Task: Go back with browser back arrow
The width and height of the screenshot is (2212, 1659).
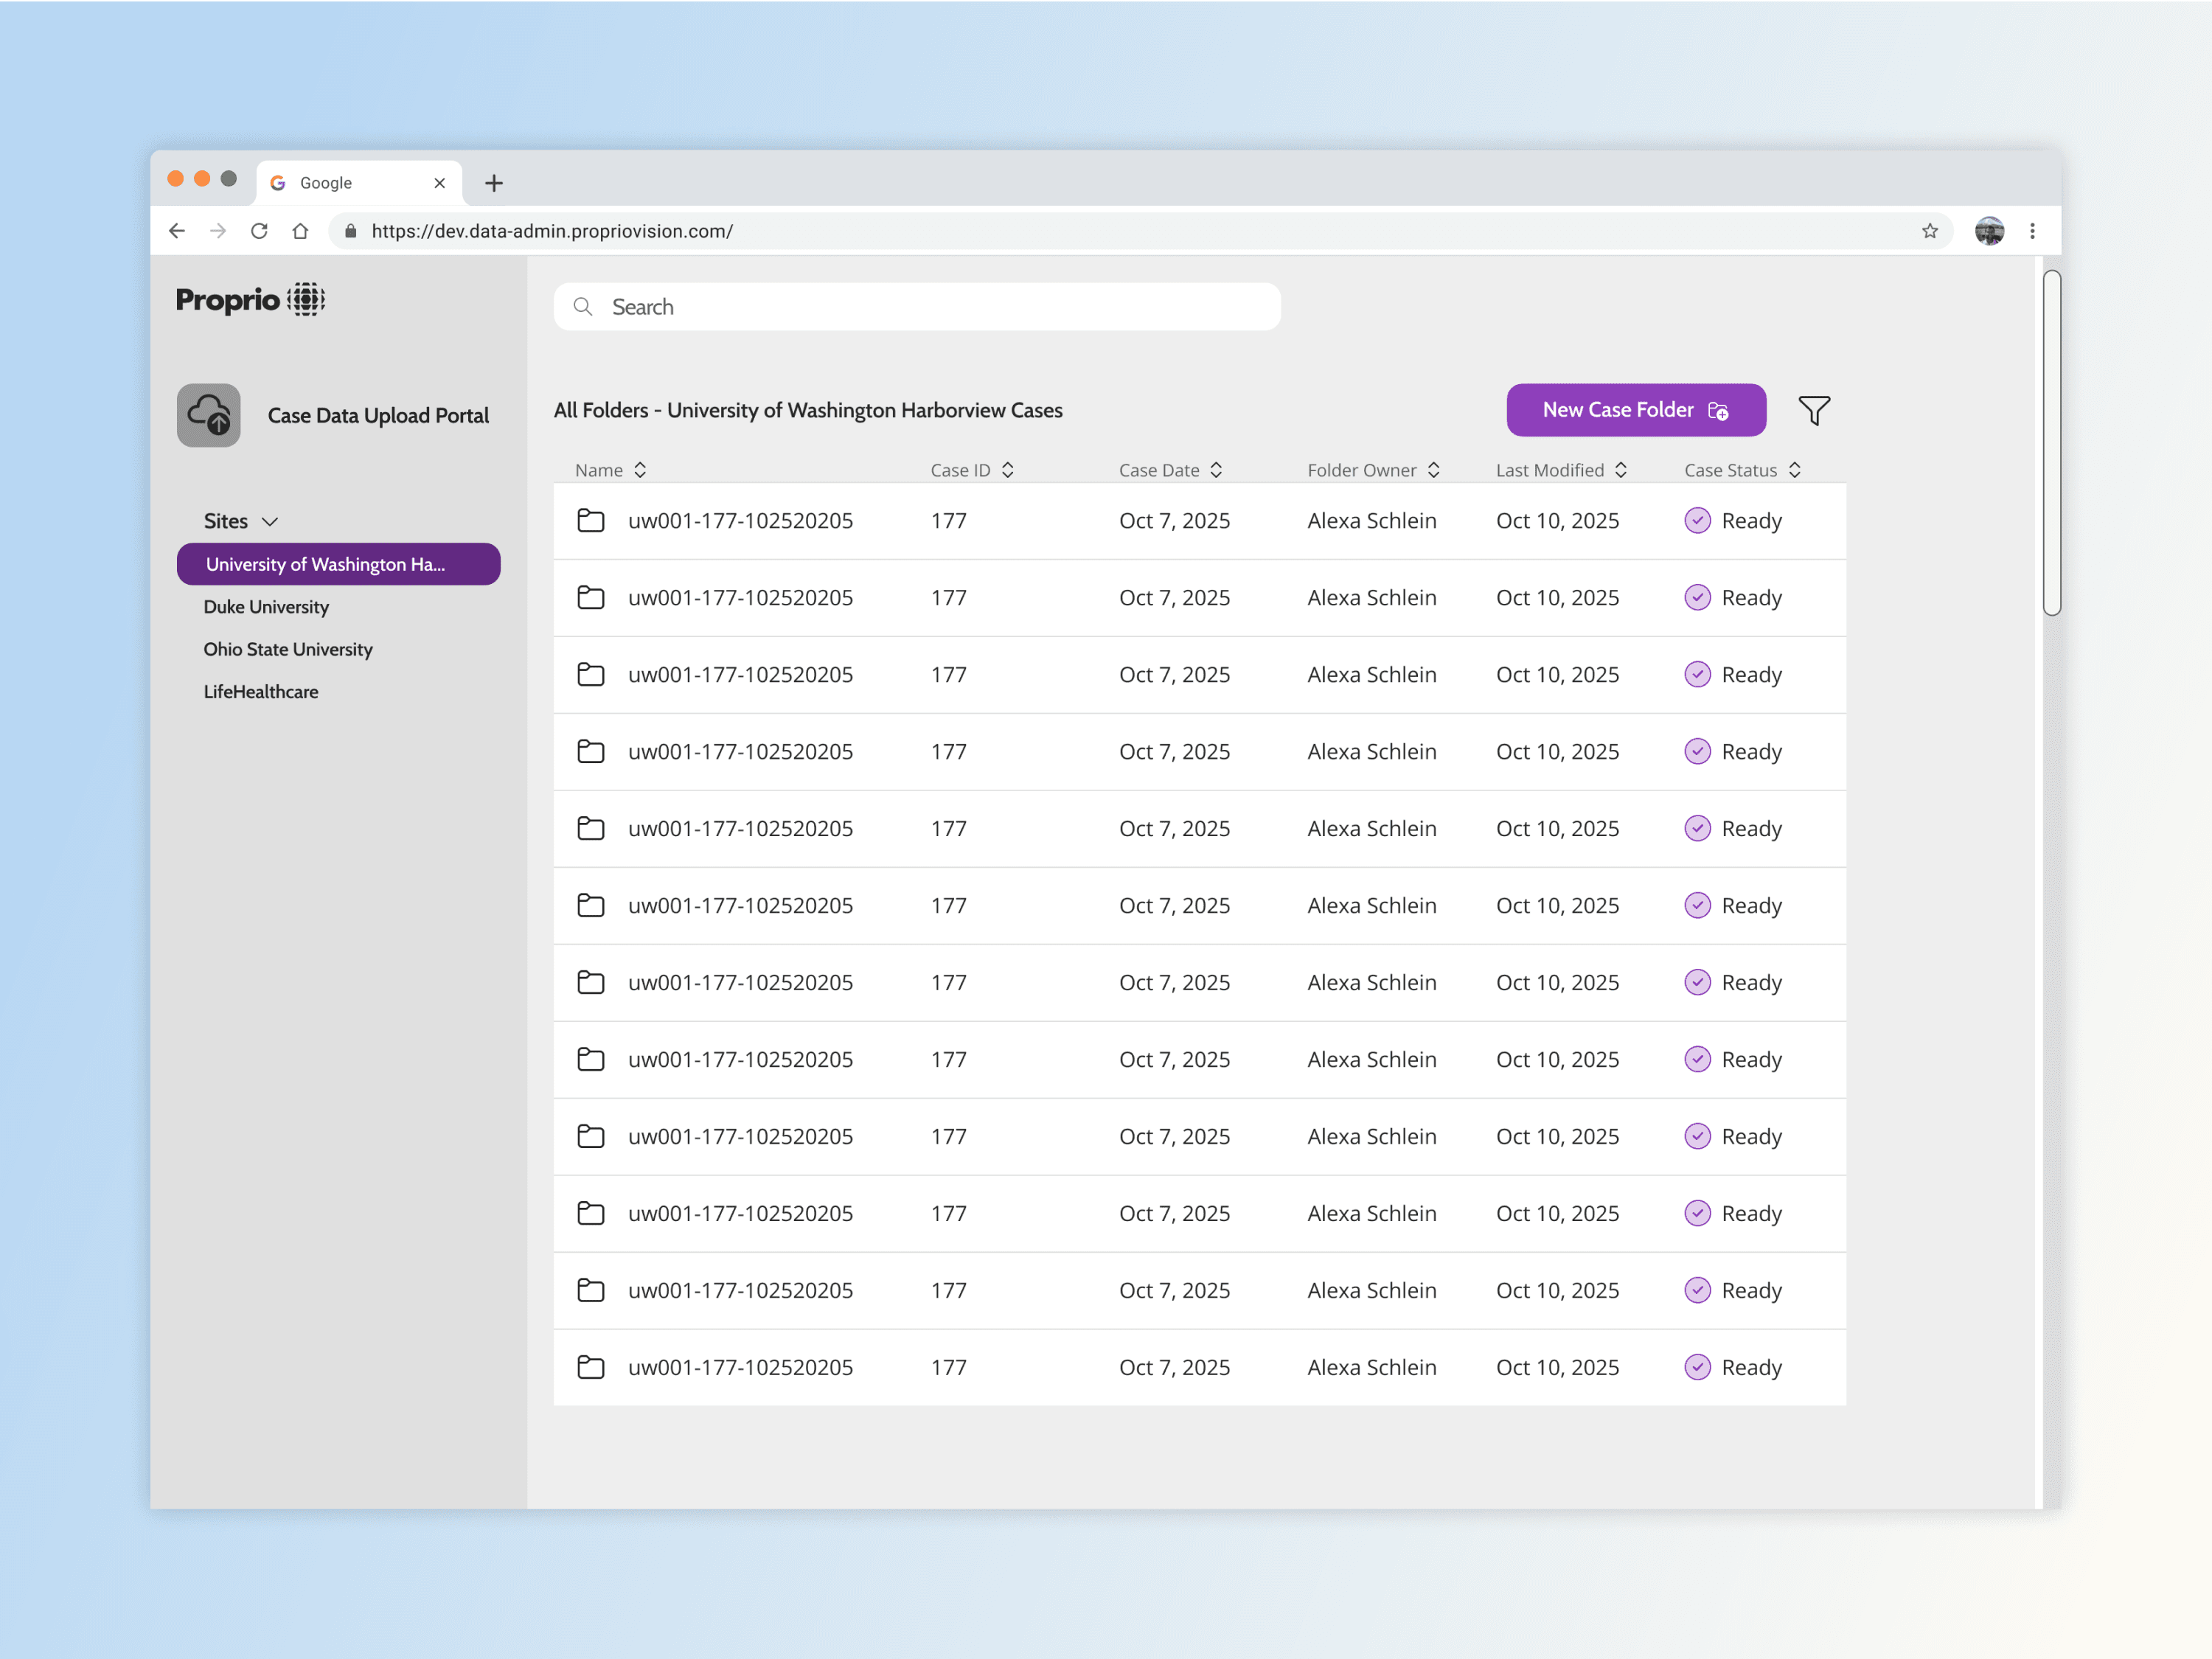Action: [x=177, y=231]
